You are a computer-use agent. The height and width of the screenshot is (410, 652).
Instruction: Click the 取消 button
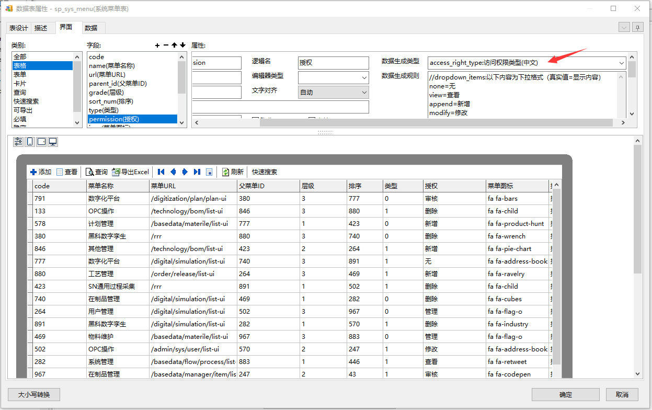[x=622, y=394]
